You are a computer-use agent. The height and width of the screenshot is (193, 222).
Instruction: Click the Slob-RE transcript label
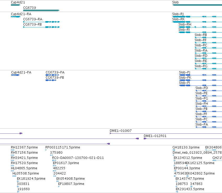point(201,61)
